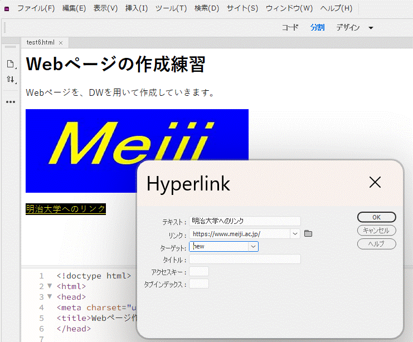The height and width of the screenshot is (342, 413).
Task: Open the 挿入(I) menu
Action: pos(137,8)
